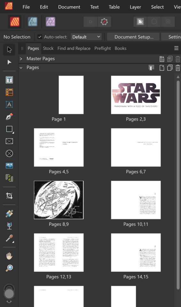This screenshot has height=307, width=181.
Task: Select the Zoom magnifier tool
Action: click(9, 268)
